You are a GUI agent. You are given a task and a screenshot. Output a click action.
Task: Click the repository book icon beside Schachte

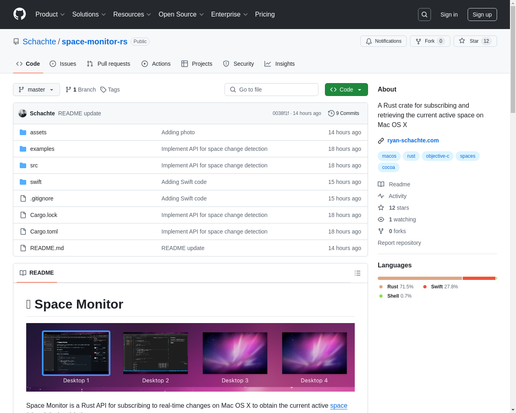[x=16, y=42]
